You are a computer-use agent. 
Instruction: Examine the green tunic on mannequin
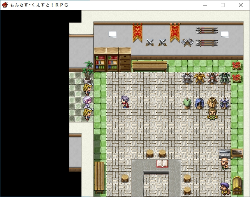click(187, 103)
